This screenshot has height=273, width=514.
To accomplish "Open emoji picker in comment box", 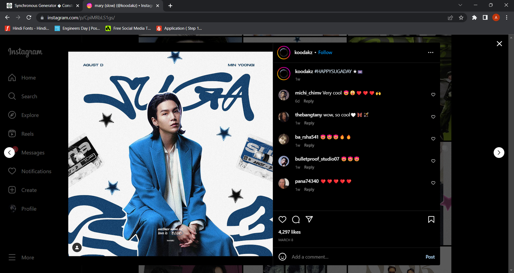I will click(282, 257).
